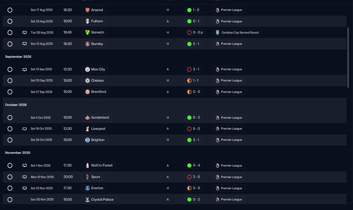Select the radio circle for Crystal Palace fixture
Viewport: 353px width, 210px height.
[x=10, y=200]
